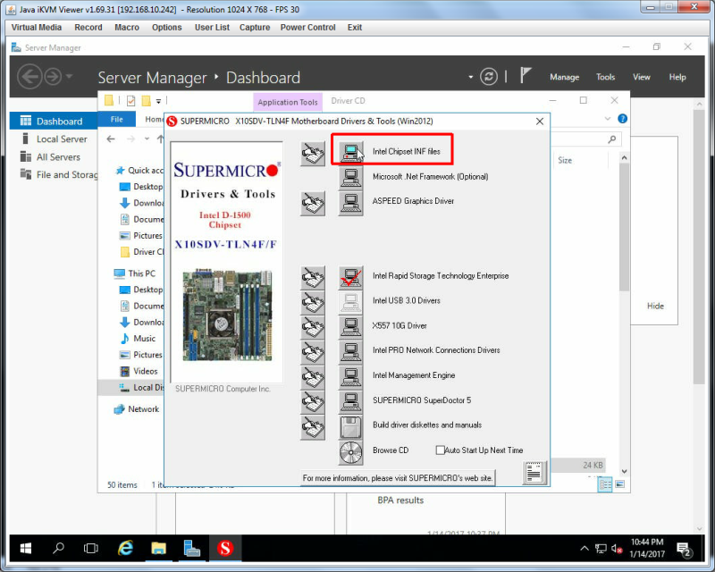
Task: Click the Intel Management Engine install icon
Action: coord(350,377)
